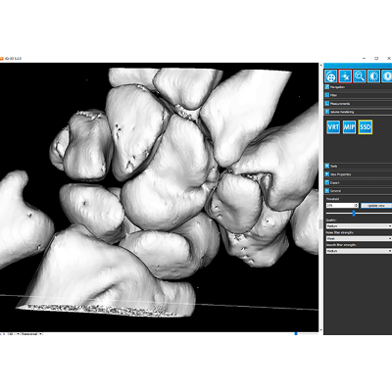The image size is (392, 392).
Task: Select the VRT rendering mode button
Action: coord(333,127)
